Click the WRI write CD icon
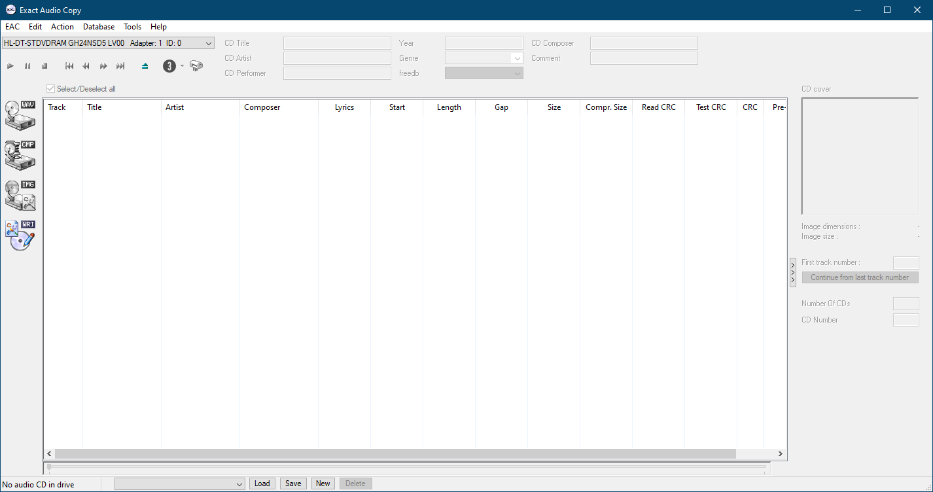 click(x=20, y=236)
